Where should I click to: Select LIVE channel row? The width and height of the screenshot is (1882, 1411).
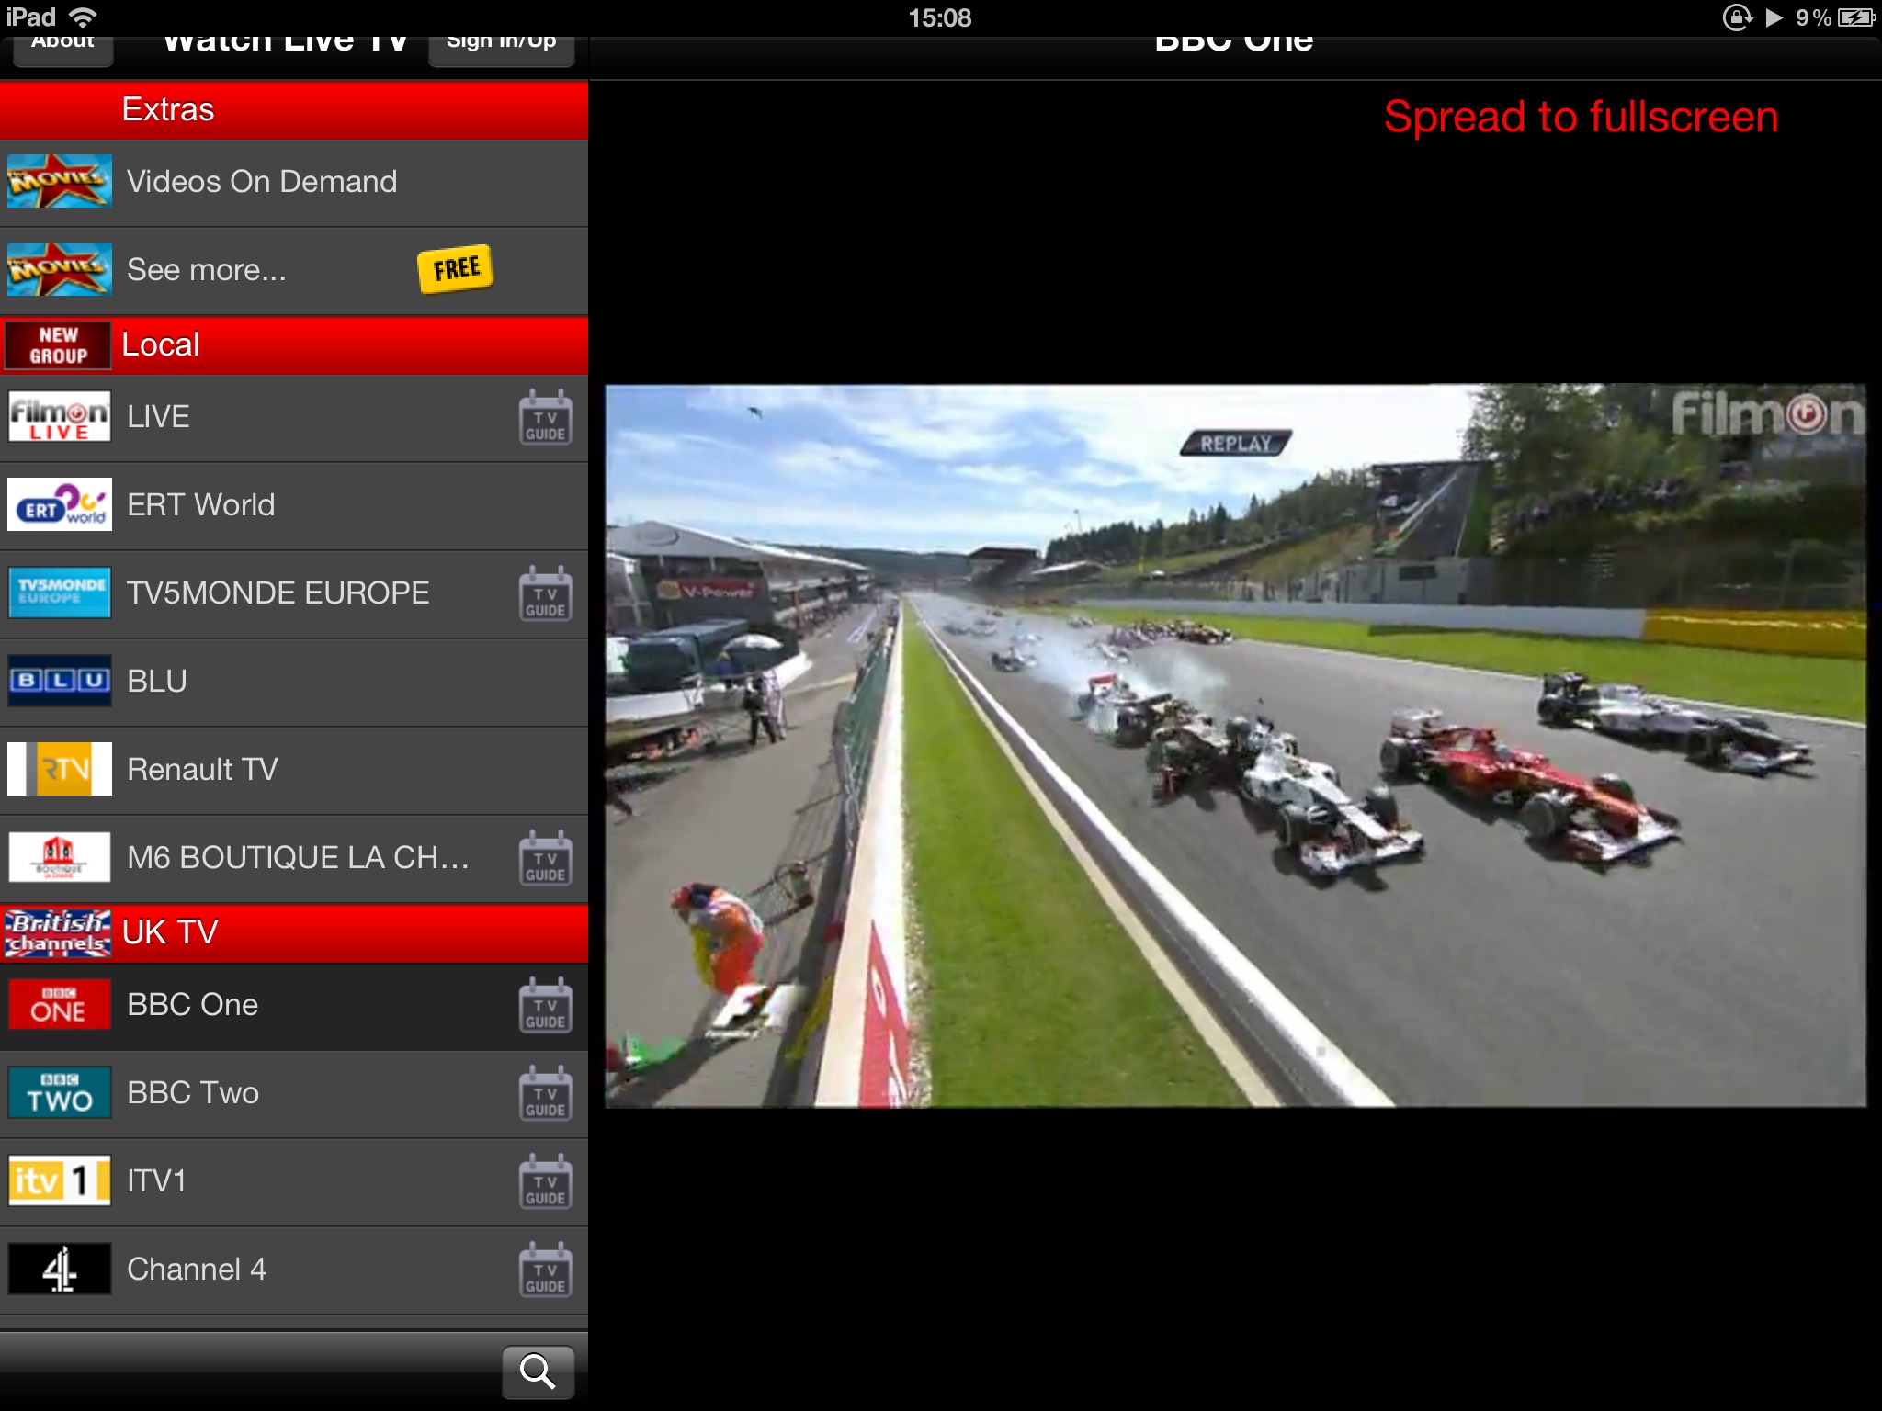tap(294, 418)
